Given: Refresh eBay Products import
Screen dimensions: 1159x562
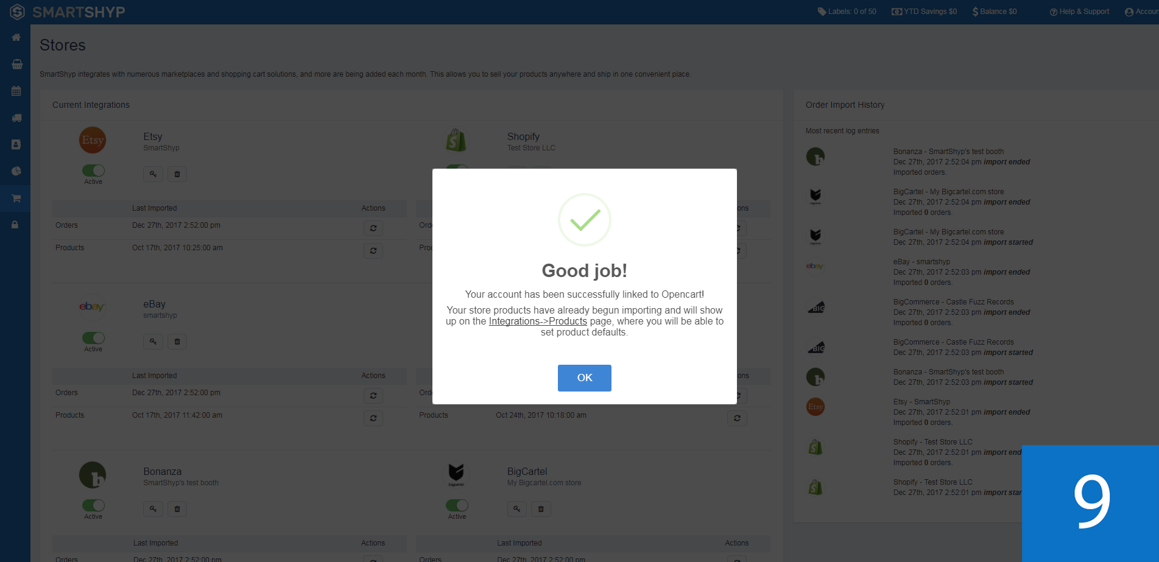Looking at the screenshot, I should click(373, 418).
